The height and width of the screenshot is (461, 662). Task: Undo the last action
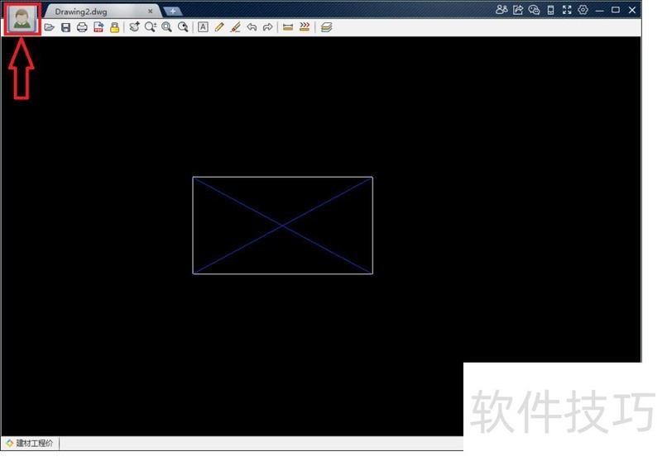[x=252, y=27]
